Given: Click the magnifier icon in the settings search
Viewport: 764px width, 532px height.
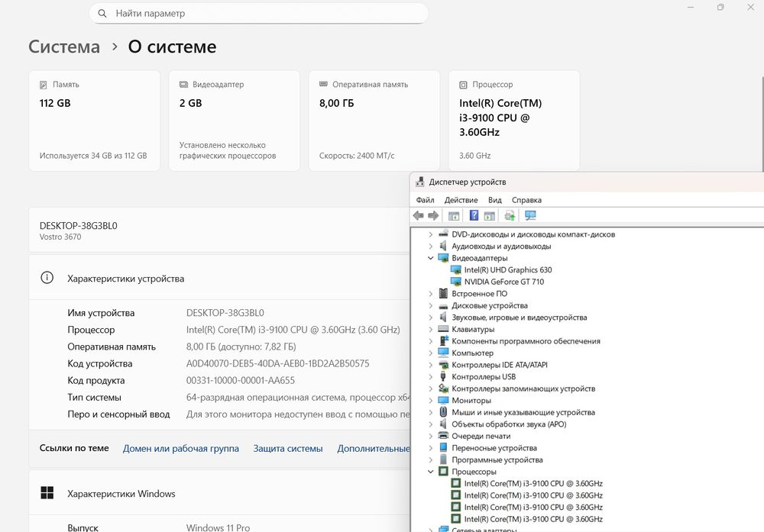Looking at the screenshot, I should pos(102,14).
